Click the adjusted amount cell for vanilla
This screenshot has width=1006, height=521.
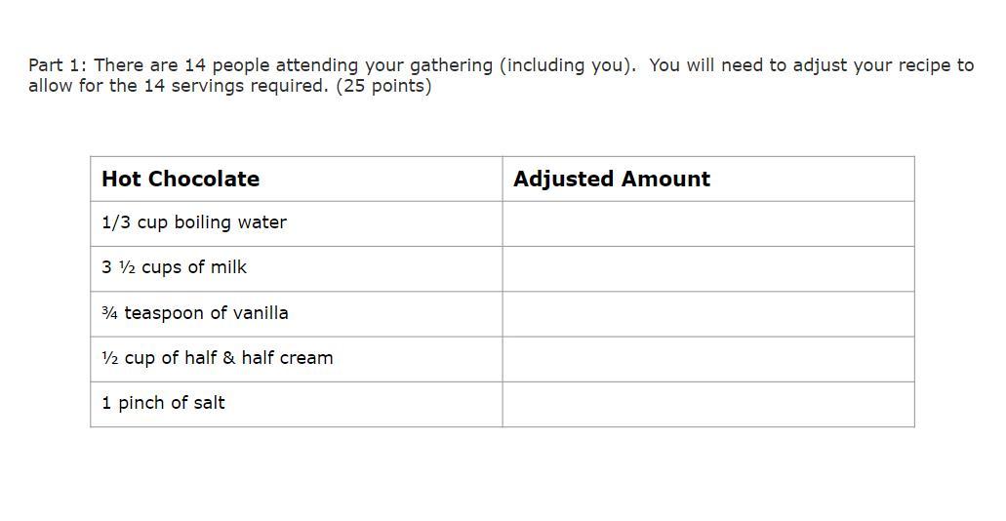click(x=708, y=314)
